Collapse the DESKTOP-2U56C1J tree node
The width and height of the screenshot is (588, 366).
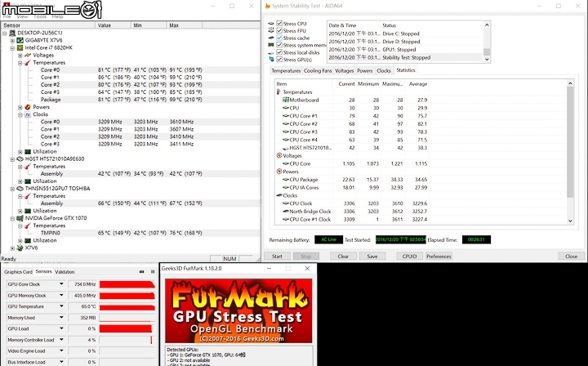[5, 33]
